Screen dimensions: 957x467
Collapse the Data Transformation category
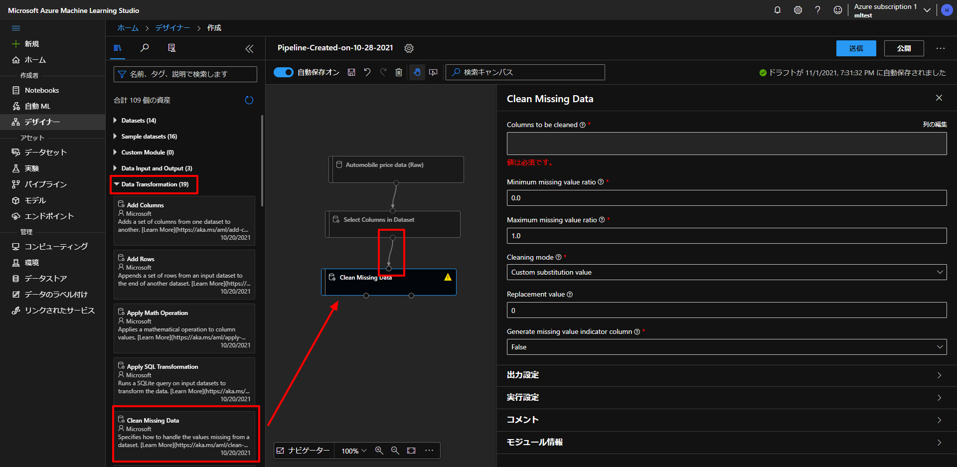pos(155,184)
